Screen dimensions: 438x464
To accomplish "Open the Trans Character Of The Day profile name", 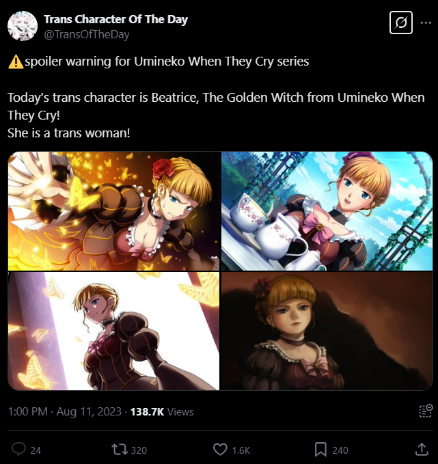I will [115, 19].
